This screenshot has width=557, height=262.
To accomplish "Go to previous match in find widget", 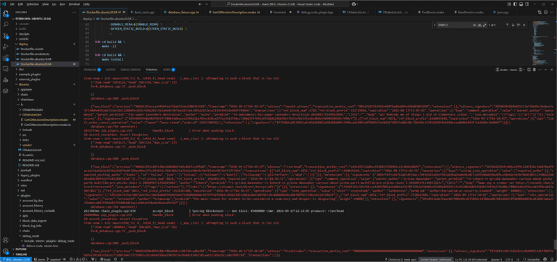I will (507, 25).
